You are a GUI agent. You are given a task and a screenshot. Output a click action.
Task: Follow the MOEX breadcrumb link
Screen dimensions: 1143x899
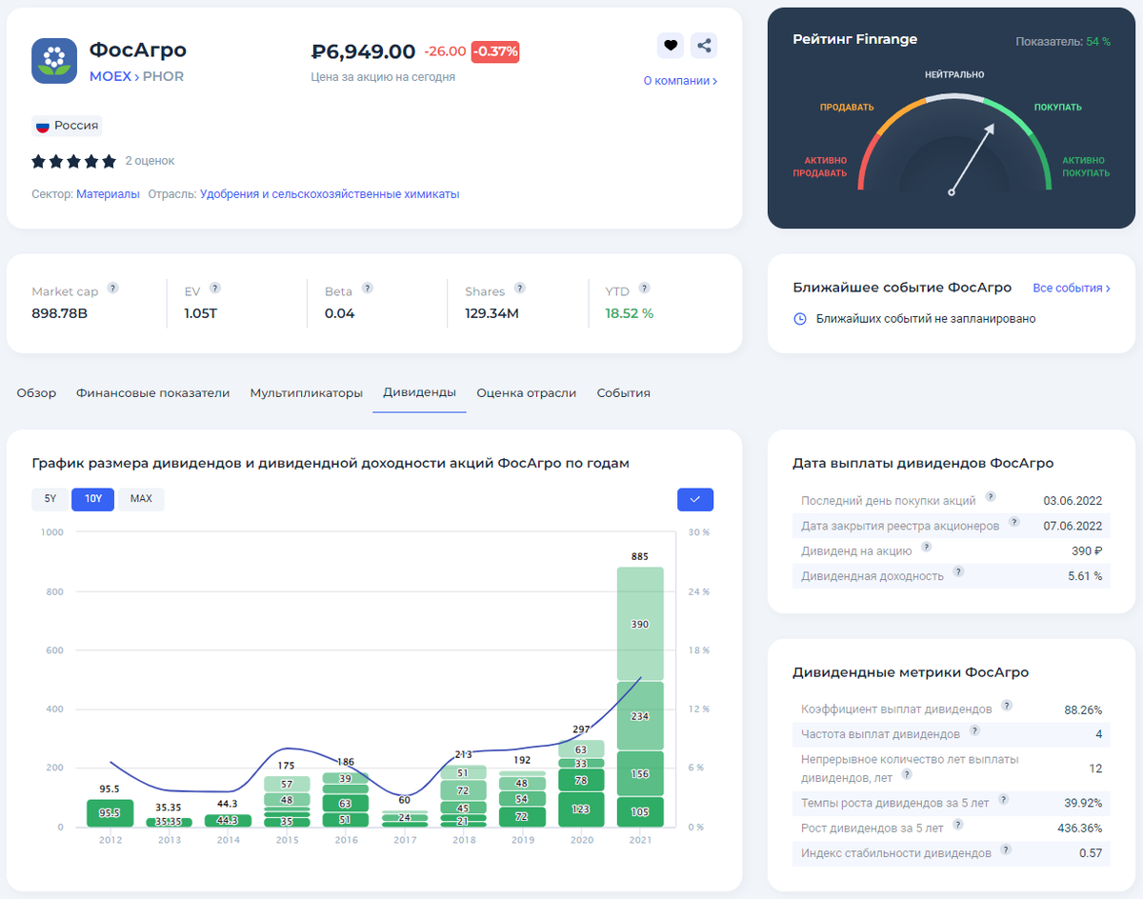click(x=110, y=76)
